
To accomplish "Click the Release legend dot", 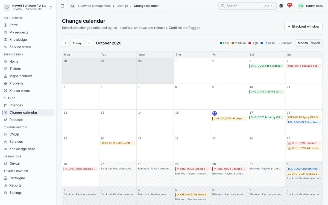I will tap(262, 43).
